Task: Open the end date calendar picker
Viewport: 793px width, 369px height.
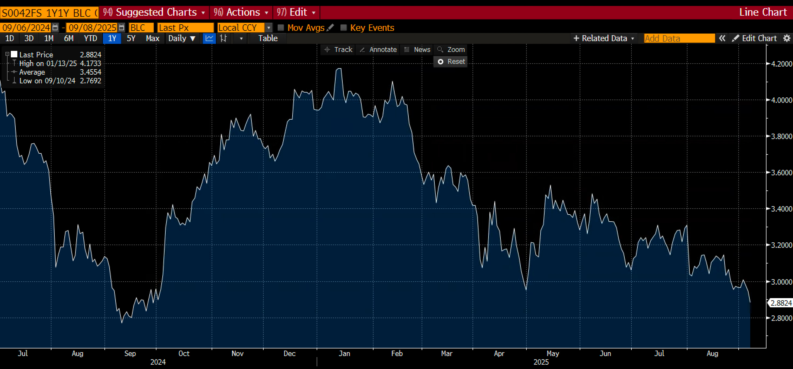Action: [122, 28]
